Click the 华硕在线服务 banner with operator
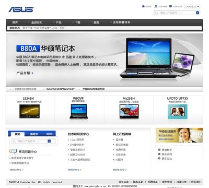 179,135
